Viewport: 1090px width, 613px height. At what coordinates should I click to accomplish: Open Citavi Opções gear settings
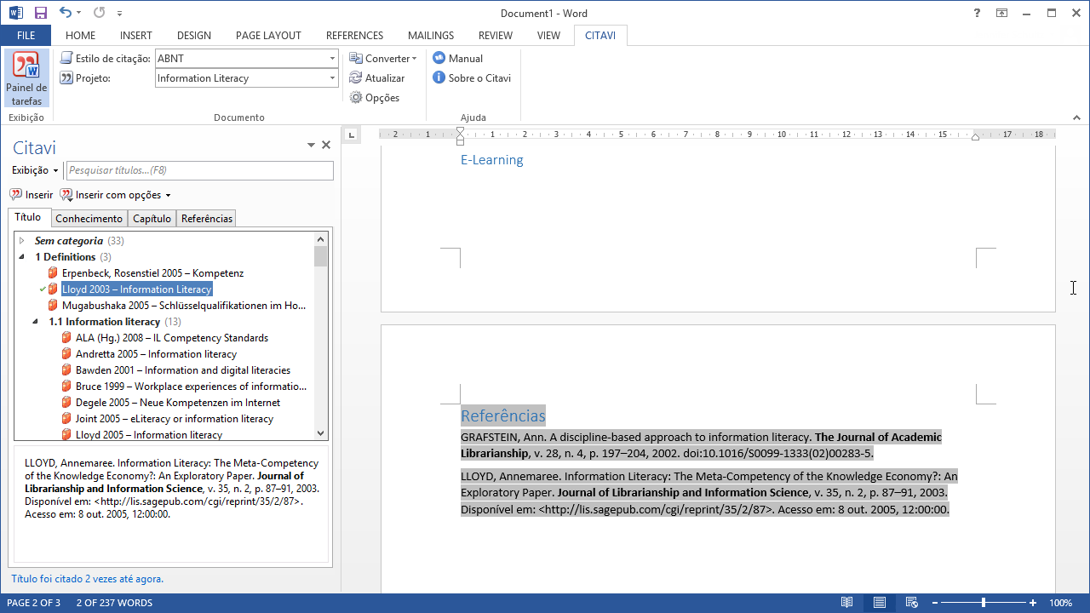point(374,98)
